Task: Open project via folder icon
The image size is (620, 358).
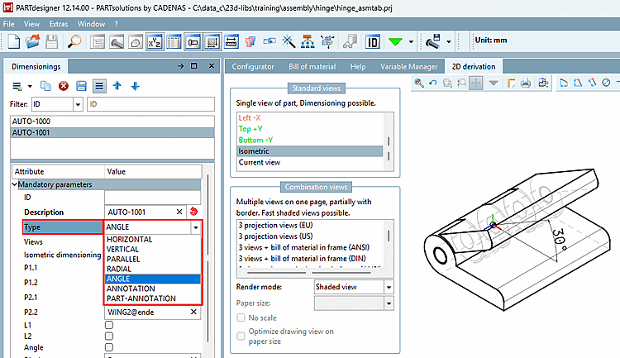Action: 33,41
